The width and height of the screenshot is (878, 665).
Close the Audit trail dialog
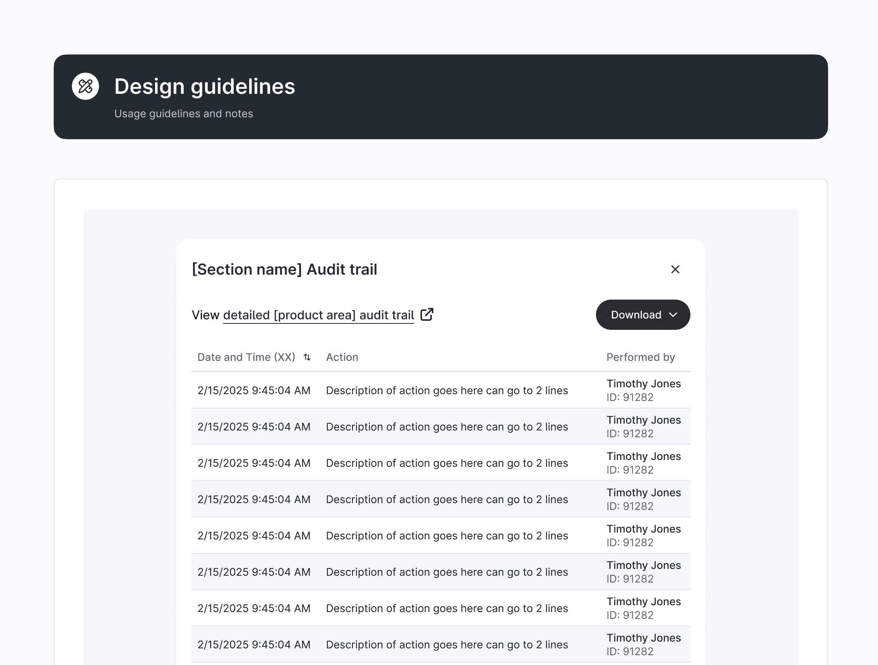pos(675,270)
